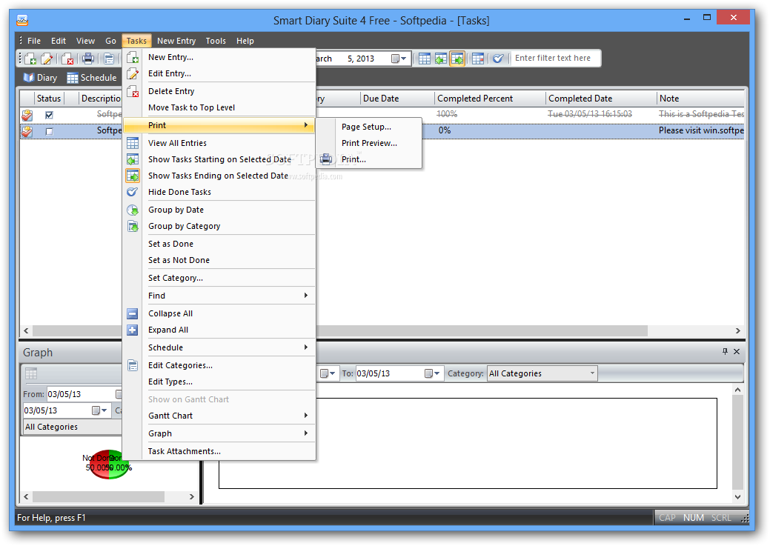
Task: Choose Print Preview... from submenu
Action: [x=368, y=143]
